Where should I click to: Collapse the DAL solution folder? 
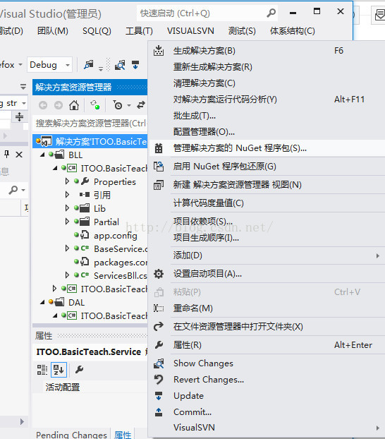[x=42, y=302]
